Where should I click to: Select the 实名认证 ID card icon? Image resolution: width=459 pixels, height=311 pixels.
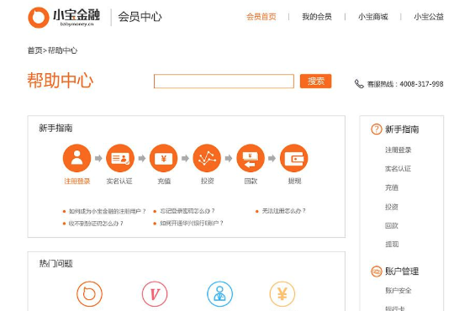120,158
